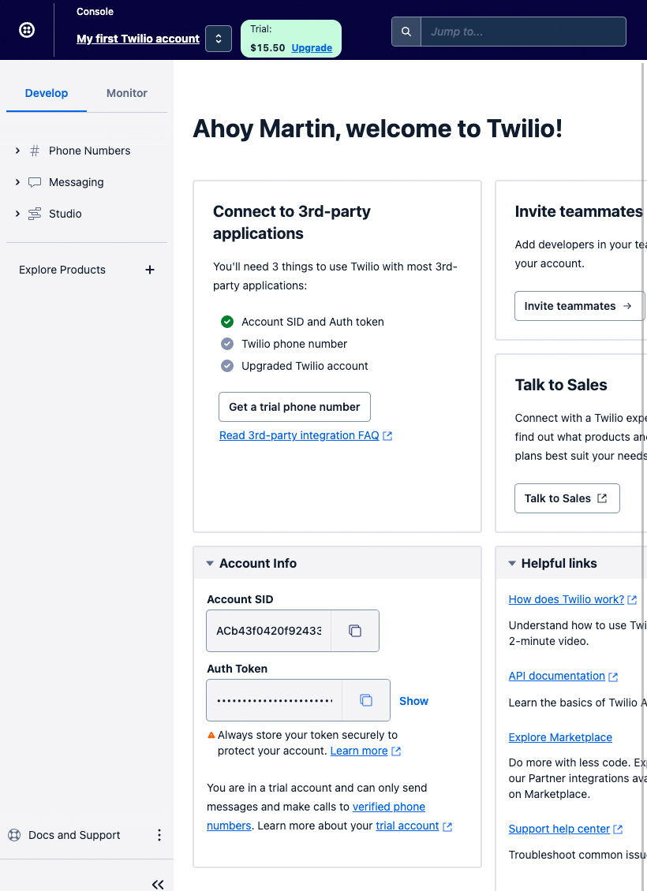
Task: Click external icon beside integration FAQ
Action: click(x=387, y=436)
